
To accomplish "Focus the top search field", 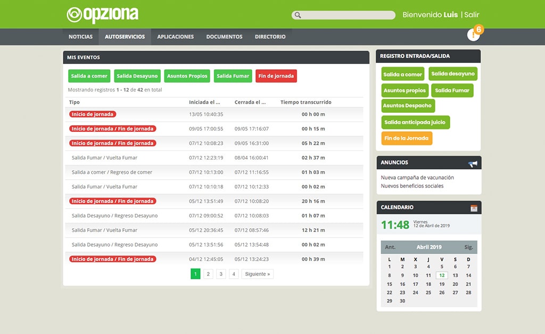I will tap(343, 15).
